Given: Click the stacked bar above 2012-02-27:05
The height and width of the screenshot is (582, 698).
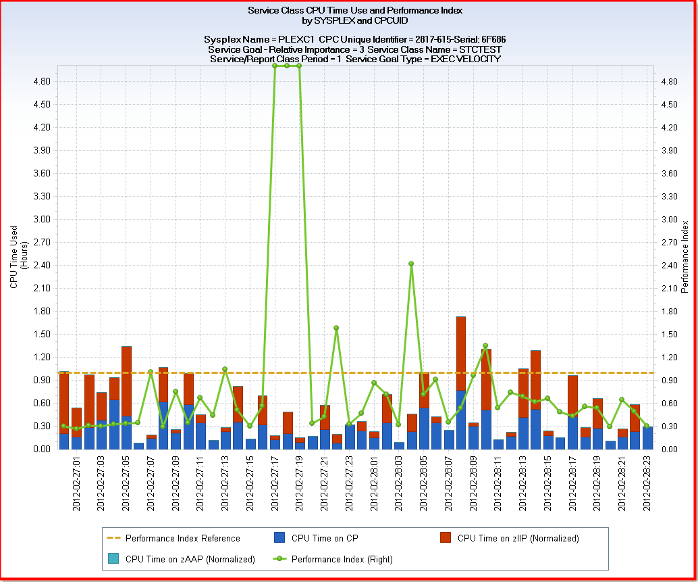Looking at the screenshot, I should coord(126,397).
